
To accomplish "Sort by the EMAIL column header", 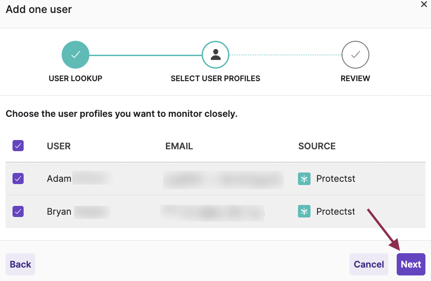I will (179, 146).
